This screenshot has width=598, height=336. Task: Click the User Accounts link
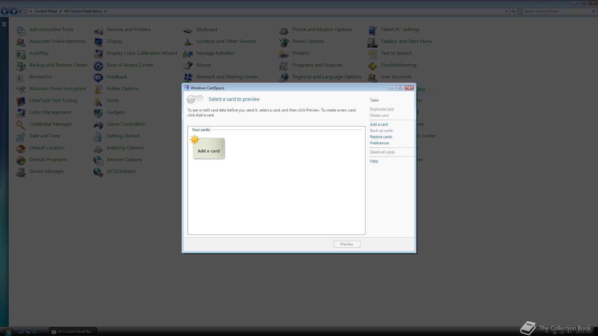coord(396,77)
